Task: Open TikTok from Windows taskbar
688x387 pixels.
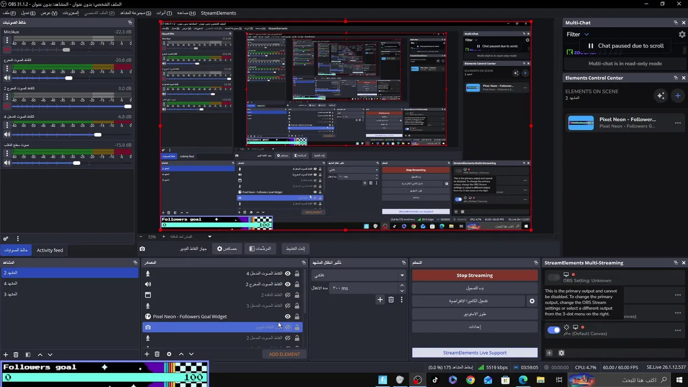Action: click(435, 380)
